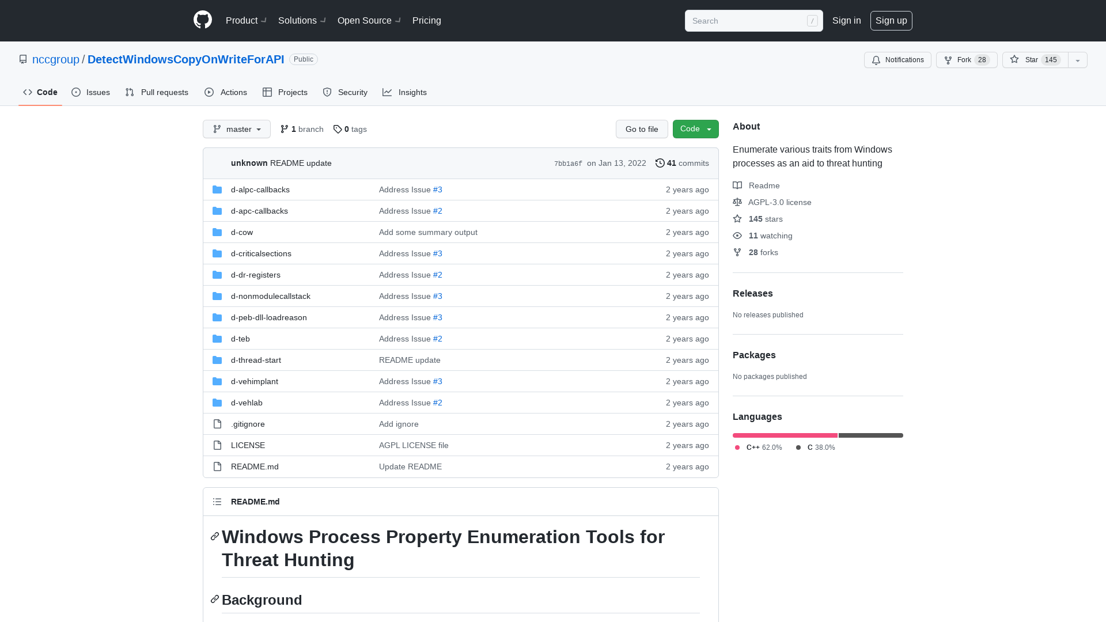The height and width of the screenshot is (622, 1106).
Task: Click the GitHub logo icon
Action: coord(203,20)
